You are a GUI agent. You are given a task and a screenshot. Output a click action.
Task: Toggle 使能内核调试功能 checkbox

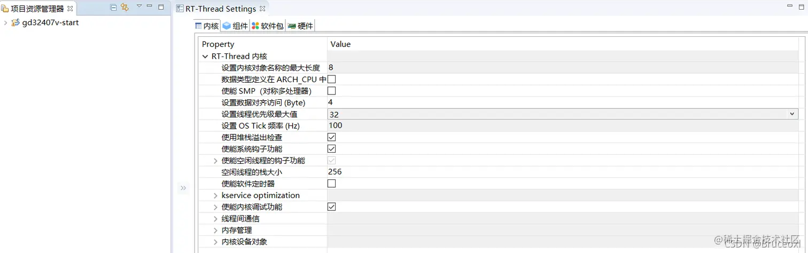[331, 207]
